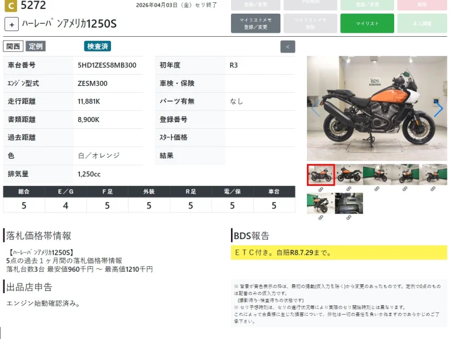Click the スタート価格 label
This screenshot has width=453, height=339.
173,137
